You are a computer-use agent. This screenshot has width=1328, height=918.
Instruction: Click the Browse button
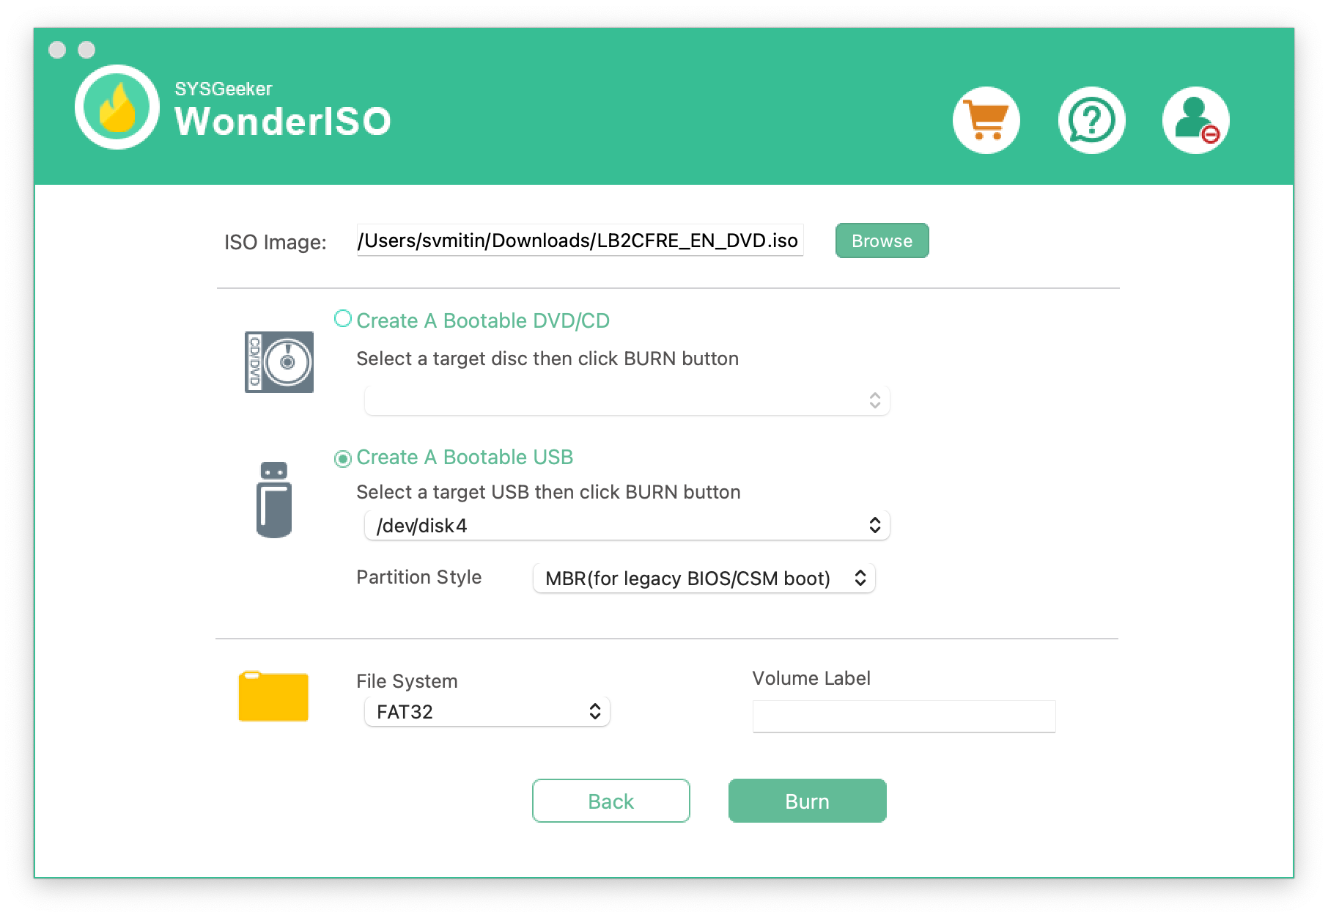coord(881,240)
